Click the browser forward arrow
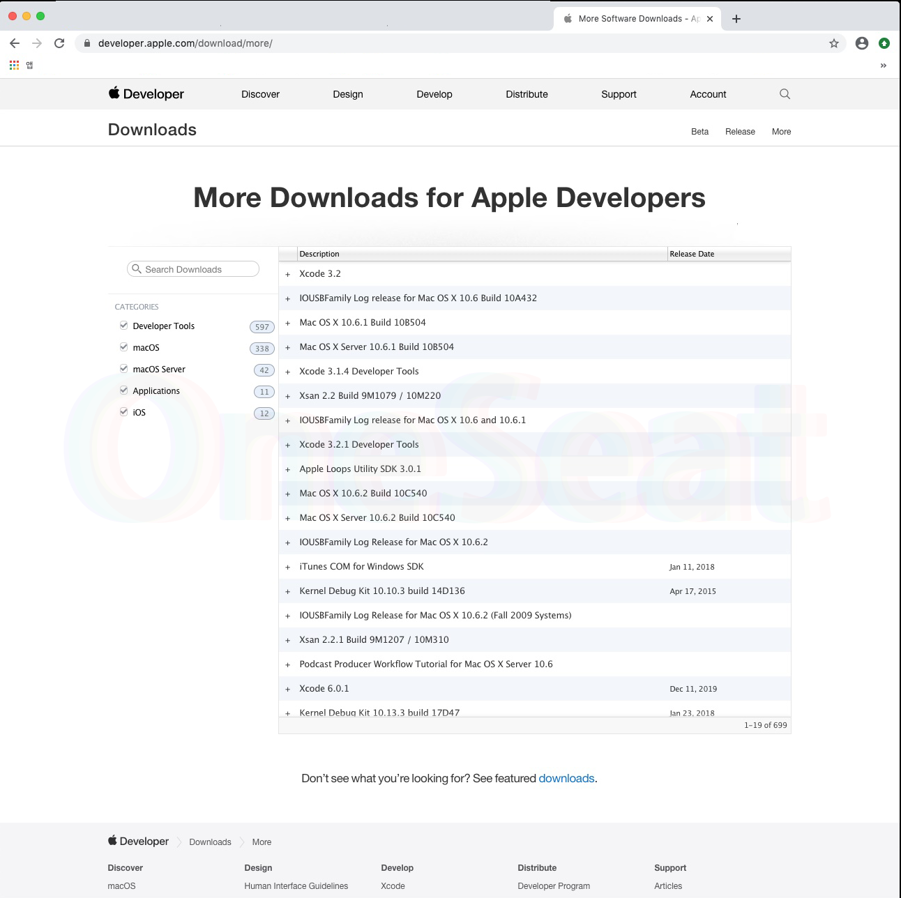 click(37, 43)
